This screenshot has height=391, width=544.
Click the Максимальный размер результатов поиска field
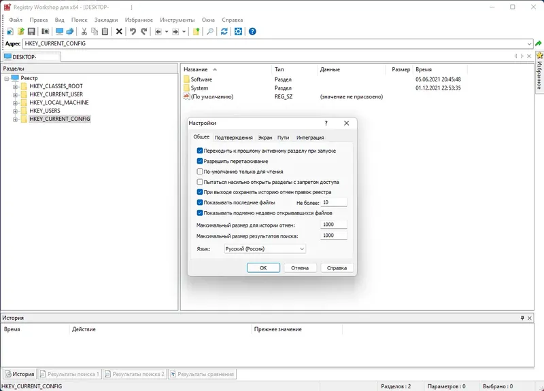333,236
